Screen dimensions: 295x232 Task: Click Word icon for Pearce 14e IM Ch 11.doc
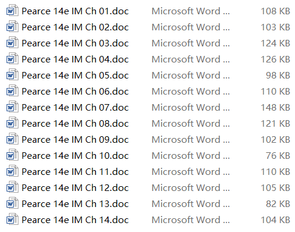coord(13,171)
